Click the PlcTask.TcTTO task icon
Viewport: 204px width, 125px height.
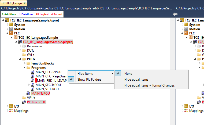24,102
